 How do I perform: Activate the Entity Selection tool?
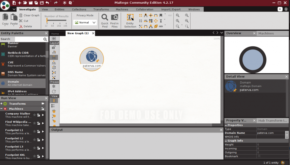coord(130,21)
